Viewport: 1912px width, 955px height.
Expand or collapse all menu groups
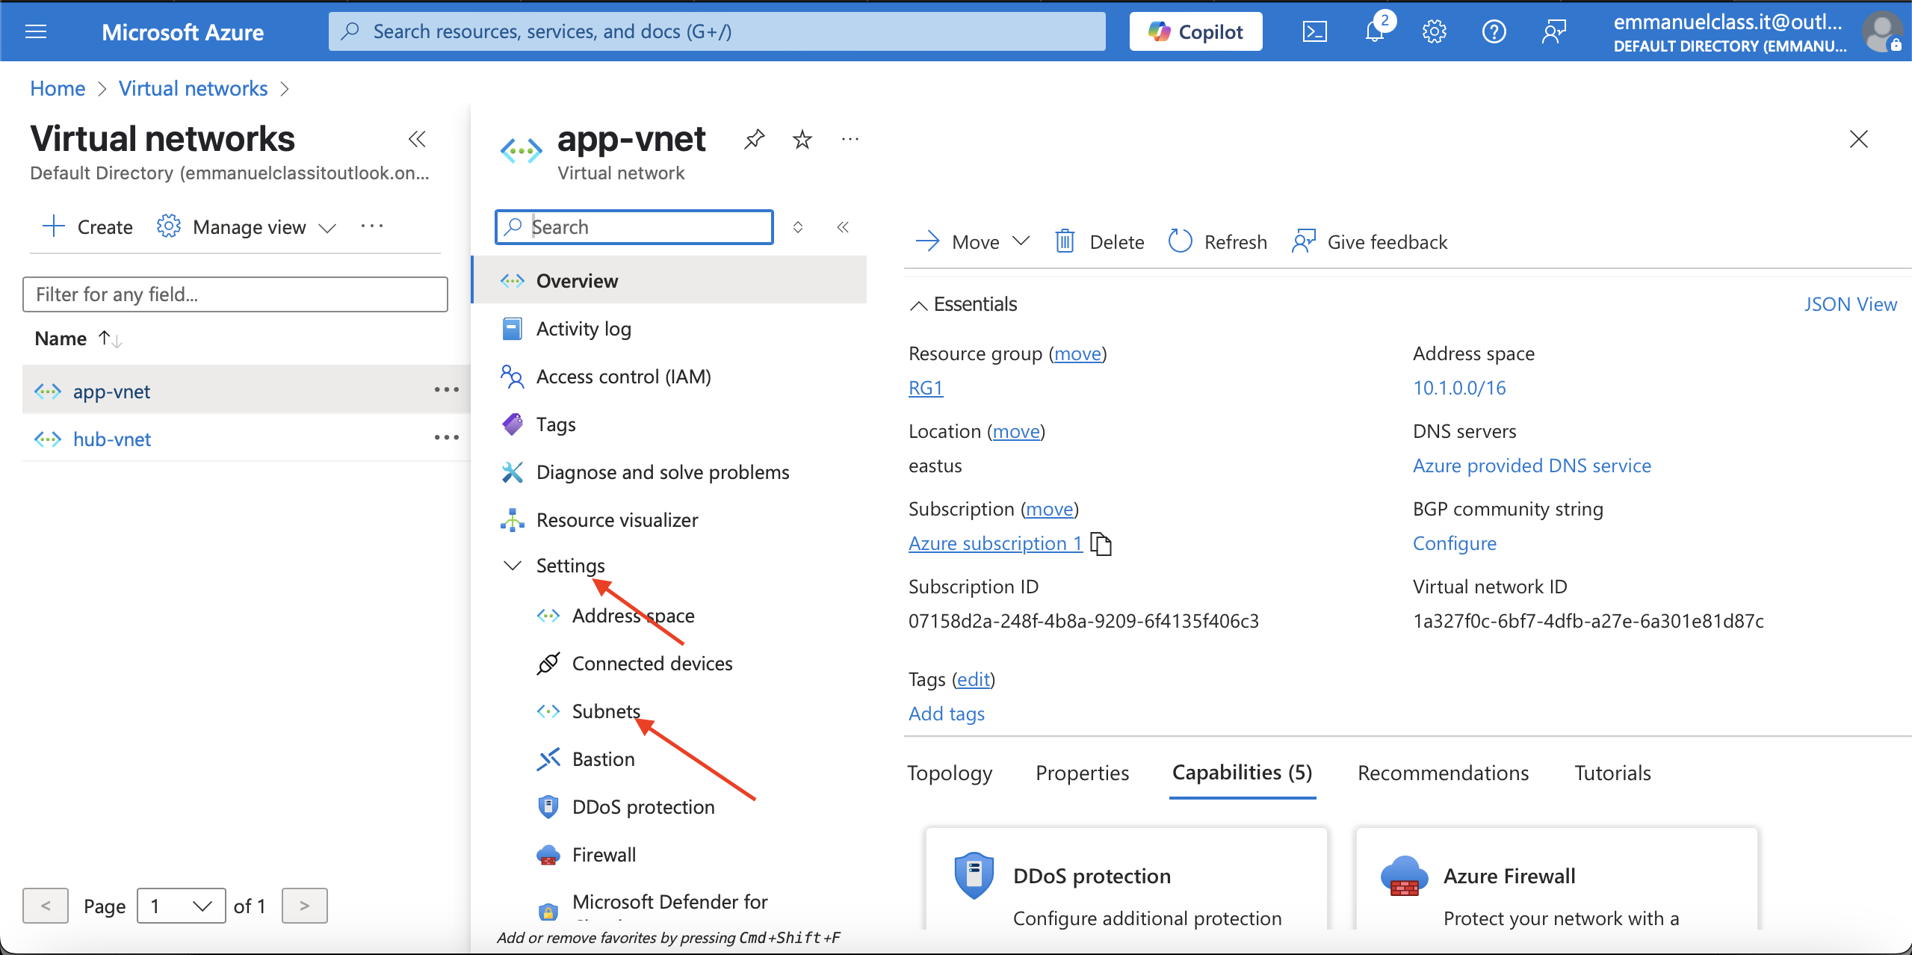coord(798,227)
